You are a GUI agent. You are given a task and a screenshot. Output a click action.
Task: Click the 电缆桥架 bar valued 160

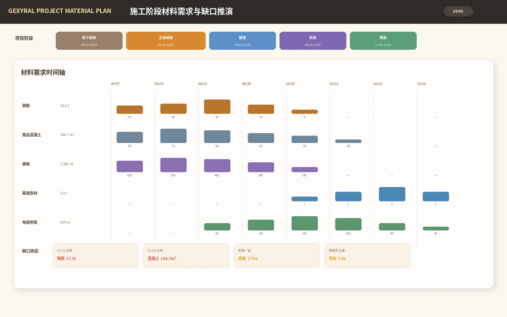click(x=305, y=223)
